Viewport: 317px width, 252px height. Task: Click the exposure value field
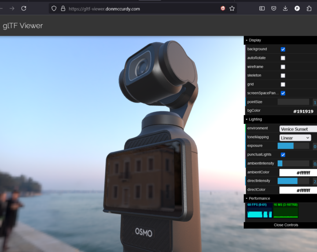[315, 146]
